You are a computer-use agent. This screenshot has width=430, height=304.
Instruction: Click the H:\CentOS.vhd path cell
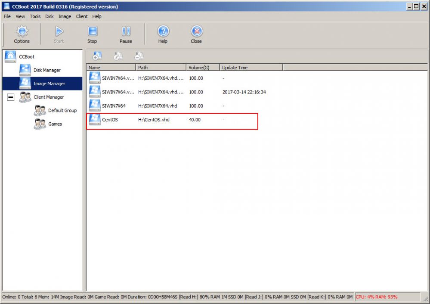point(154,120)
